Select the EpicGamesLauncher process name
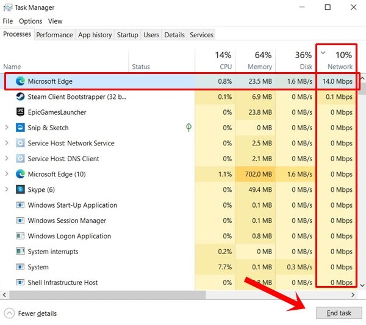The width and height of the screenshot is (366, 325). (57, 112)
